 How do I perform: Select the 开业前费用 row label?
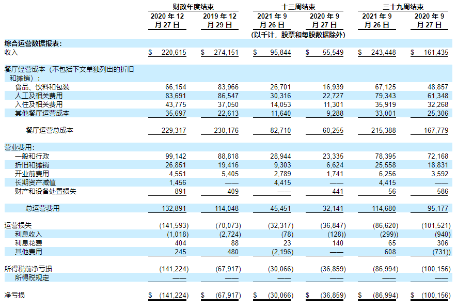pyautogui.click(x=31, y=174)
